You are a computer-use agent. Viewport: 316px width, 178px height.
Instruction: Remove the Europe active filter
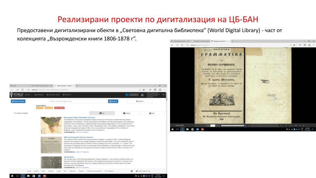[39, 108]
